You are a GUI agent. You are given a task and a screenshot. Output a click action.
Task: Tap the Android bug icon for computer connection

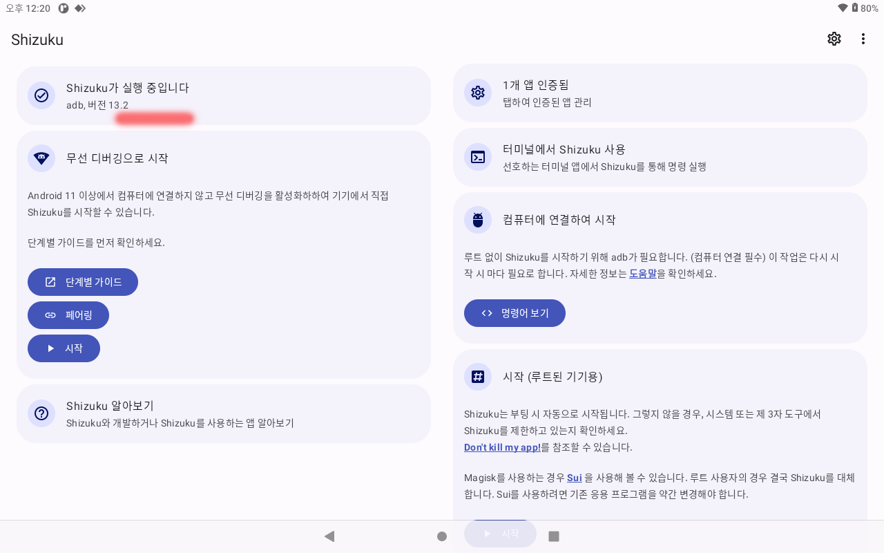[478, 220]
